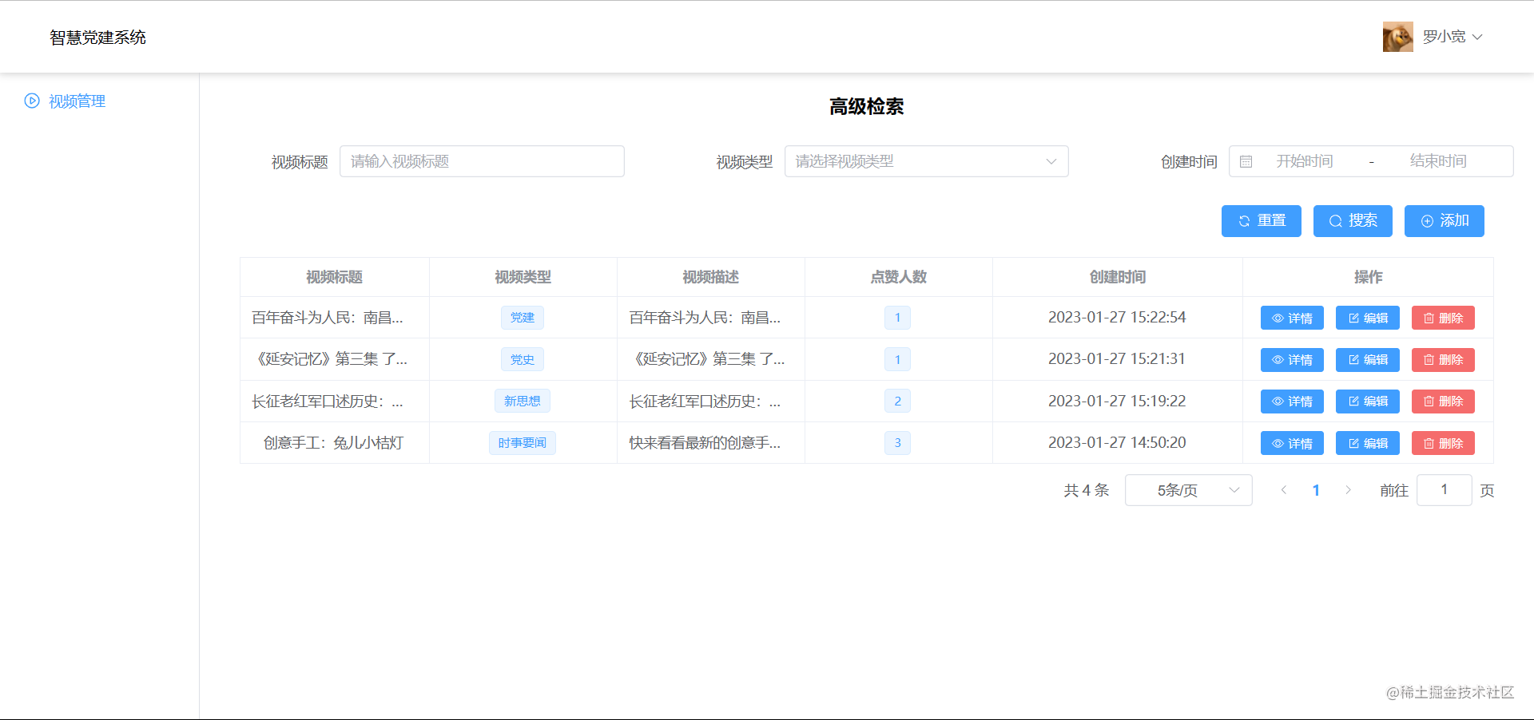Viewport: 1534px width, 720px height.
Task: Select the 结束时间 date field
Action: [x=1438, y=161]
